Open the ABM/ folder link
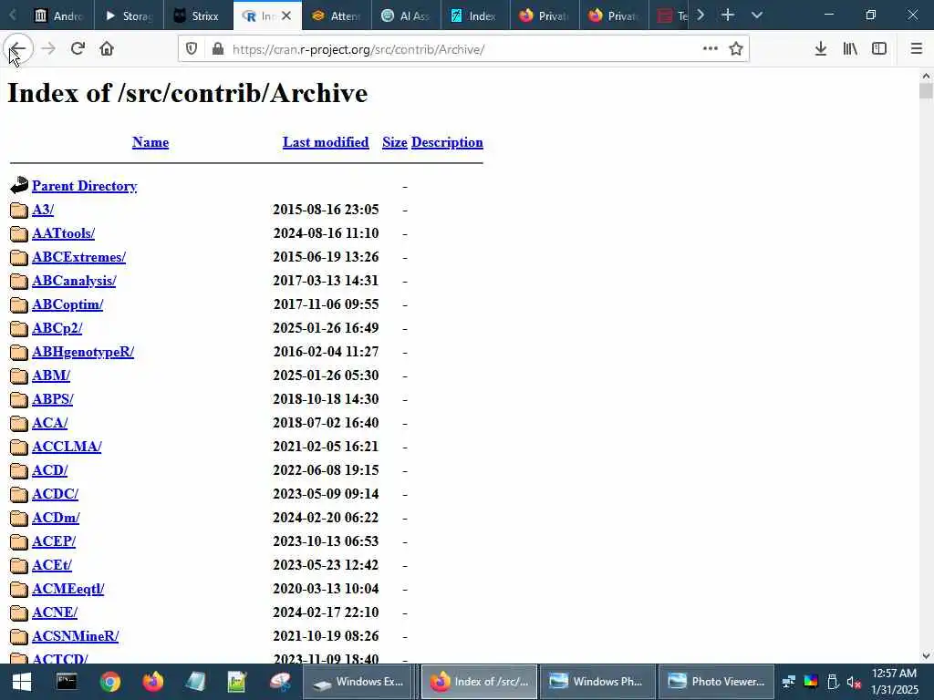The image size is (934, 700). 51,376
